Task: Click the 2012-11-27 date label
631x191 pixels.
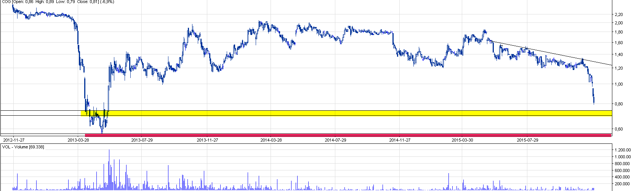Action: pyautogui.click(x=14, y=140)
